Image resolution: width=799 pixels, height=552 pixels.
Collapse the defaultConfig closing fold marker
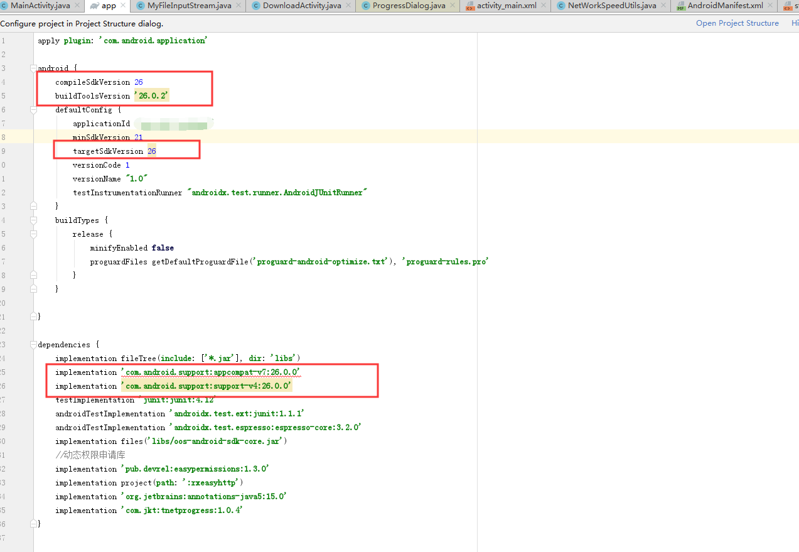tap(33, 205)
